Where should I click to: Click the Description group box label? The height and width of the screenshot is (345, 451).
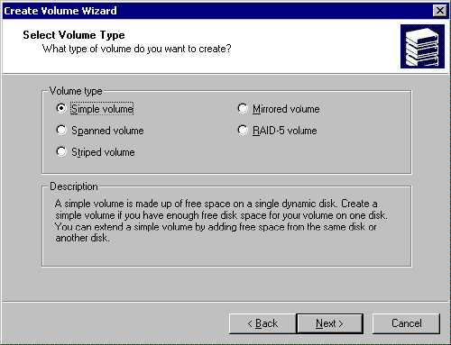(74, 186)
